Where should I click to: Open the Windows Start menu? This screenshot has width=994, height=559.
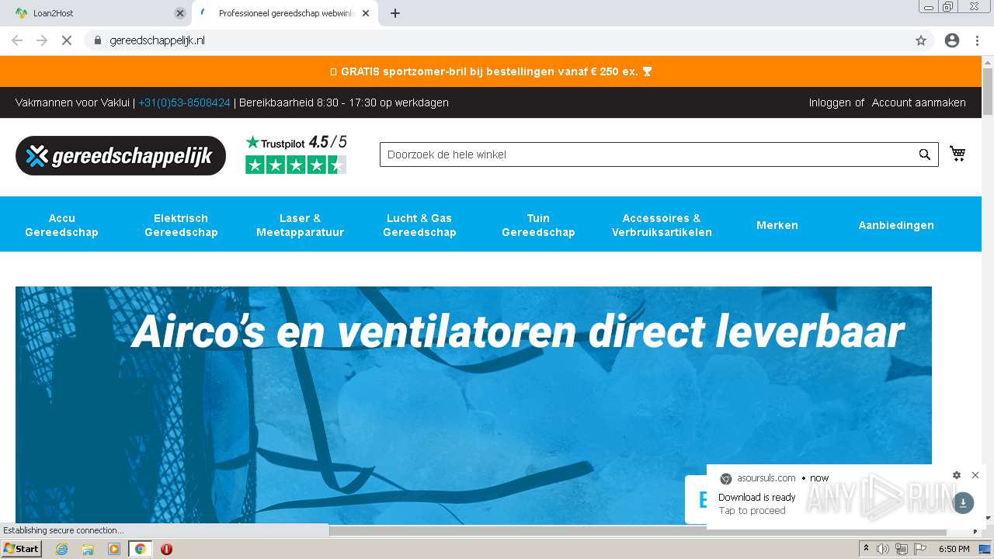point(22,549)
